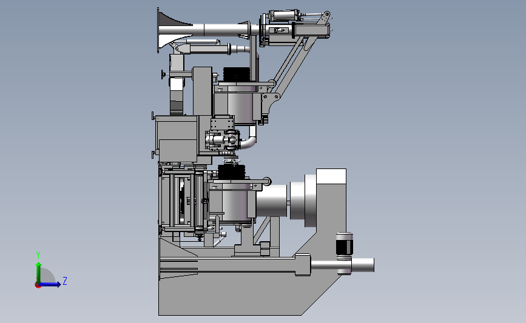Image resolution: width=526 pixels, height=323 pixels.
Task: Select the white rectangular block on the right arm
Action: 331,176
